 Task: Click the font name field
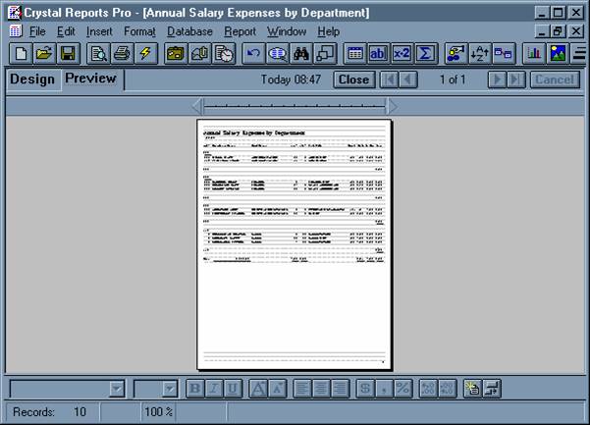point(60,389)
